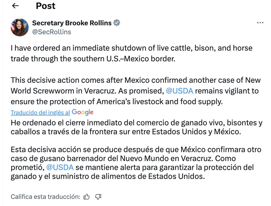
Task: Click the verified badge next to Brooke Rollins
Action: pyautogui.click(x=117, y=22)
